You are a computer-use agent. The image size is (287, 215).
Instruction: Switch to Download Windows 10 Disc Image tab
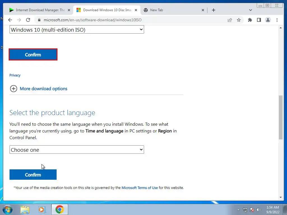click(107, 10)
